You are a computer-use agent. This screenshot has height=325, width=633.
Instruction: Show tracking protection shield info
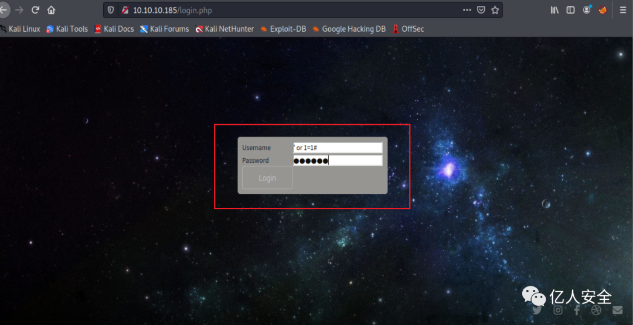tap(111, 10)
